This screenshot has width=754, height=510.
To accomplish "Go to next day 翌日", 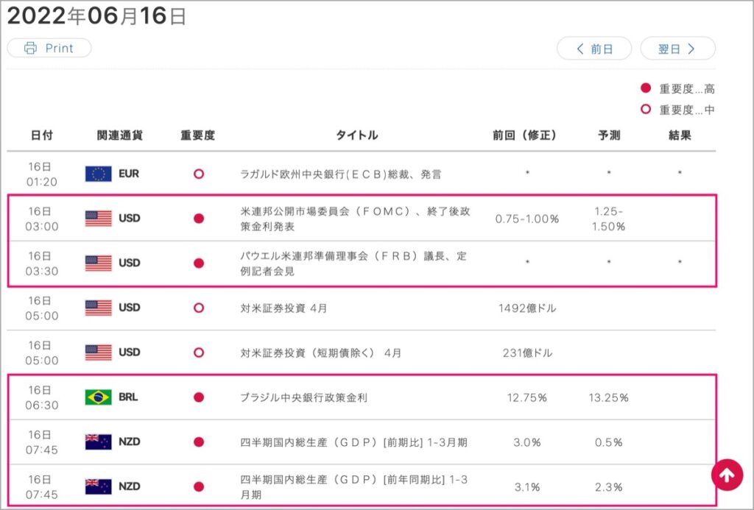I will click(677, 49).
